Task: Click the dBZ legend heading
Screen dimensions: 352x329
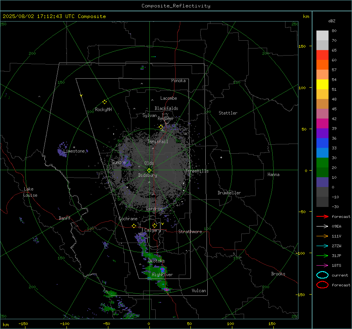Action: click(x=332, y=21)
